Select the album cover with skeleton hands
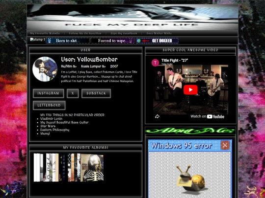 pyautogui.click(x=92, y=168)
